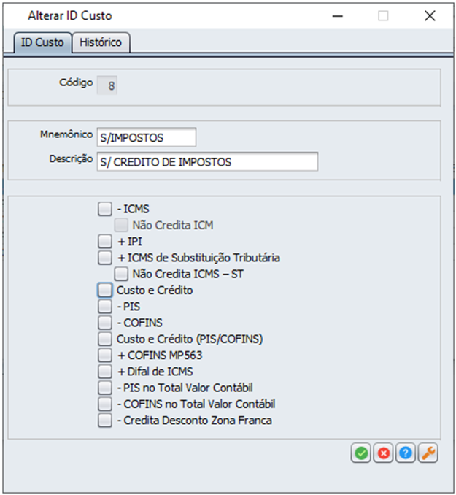456x495 pixels.
Task: Enable Não Credita ICMS – ST checkbox
Action: (x=121, y=274)
